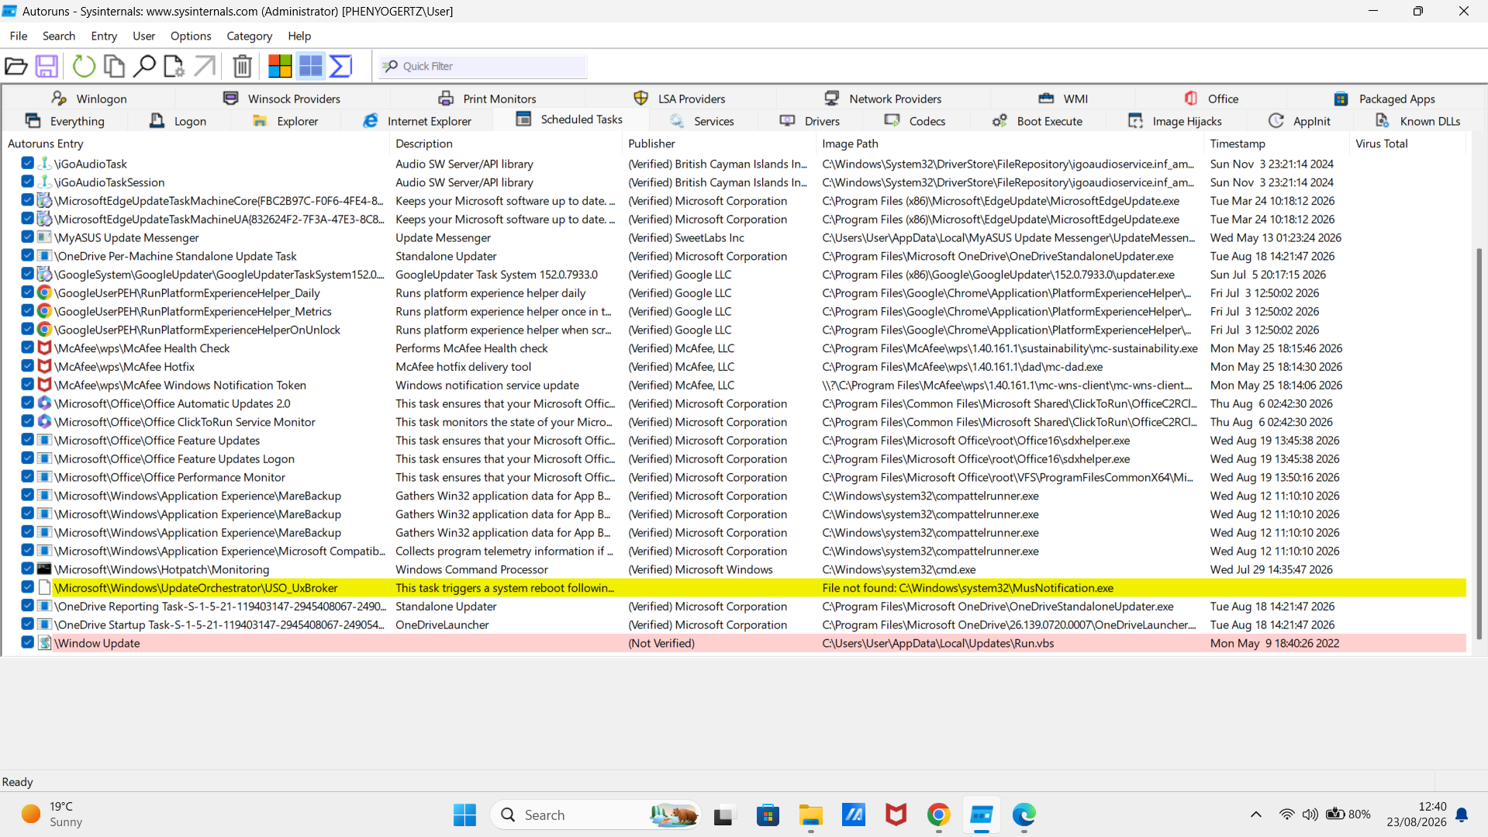
Task: Disable the McAfee Hotfix task checkbox
Action: point(27,366)
